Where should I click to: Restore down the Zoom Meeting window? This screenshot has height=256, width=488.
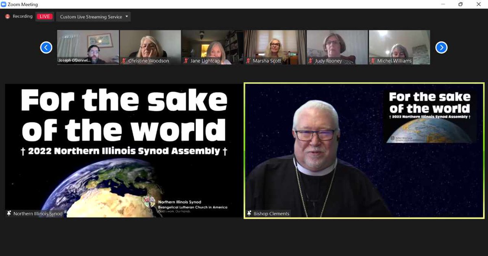[460, 4]
